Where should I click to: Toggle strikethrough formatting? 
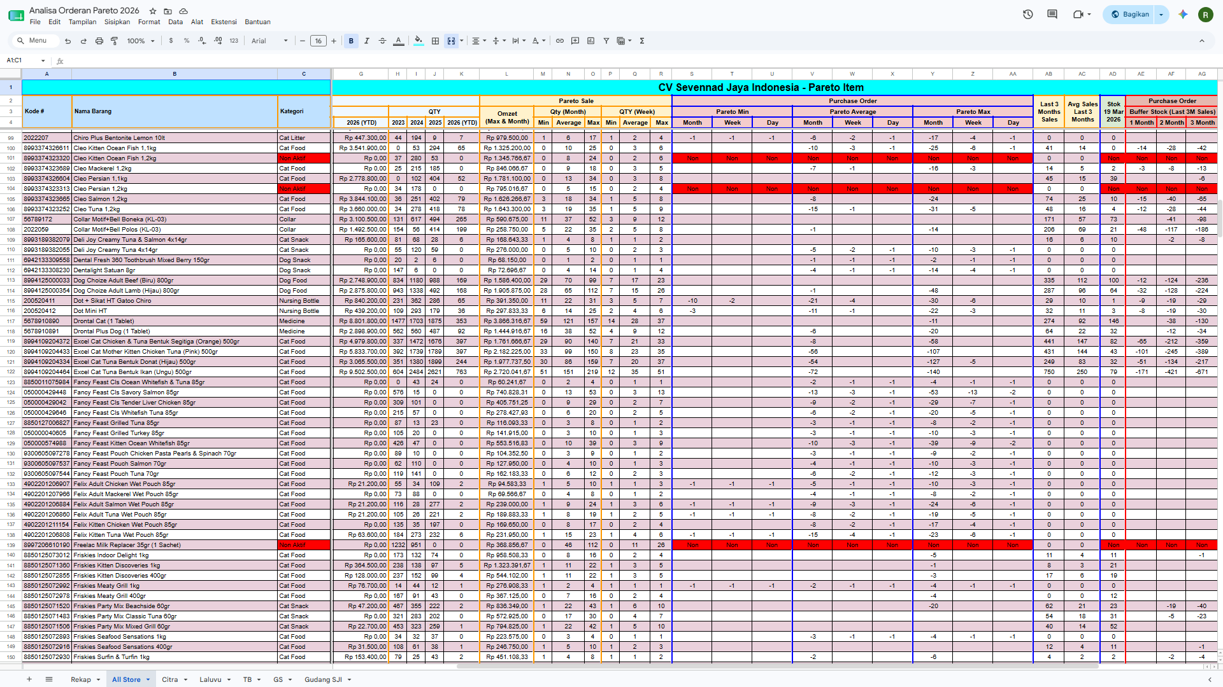pyautogui.click(x=383, y=41)
